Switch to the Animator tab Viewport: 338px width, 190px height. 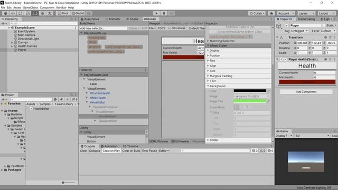coord(112,19)
